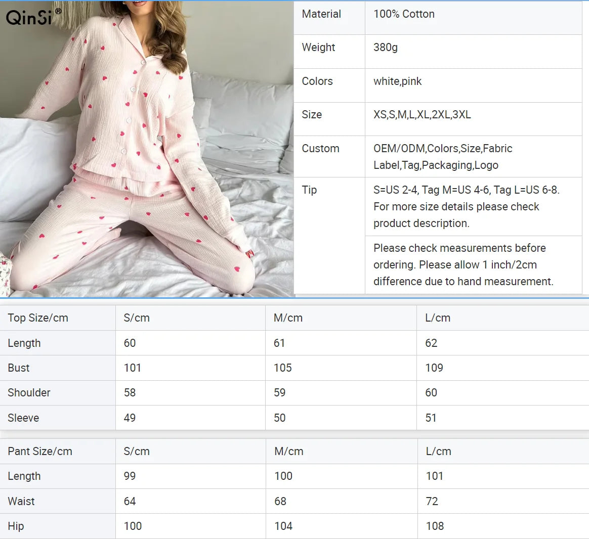The image size is (589, 539).
Task: Select pant Length S value '99'
Action: 130,476
